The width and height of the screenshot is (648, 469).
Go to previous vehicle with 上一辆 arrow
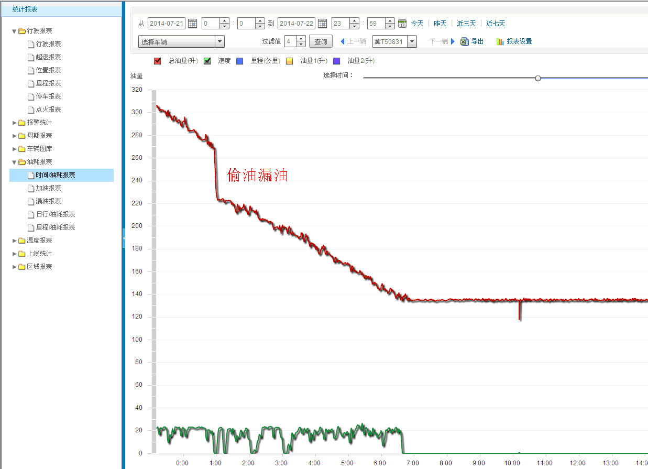[x=343, y=41]
